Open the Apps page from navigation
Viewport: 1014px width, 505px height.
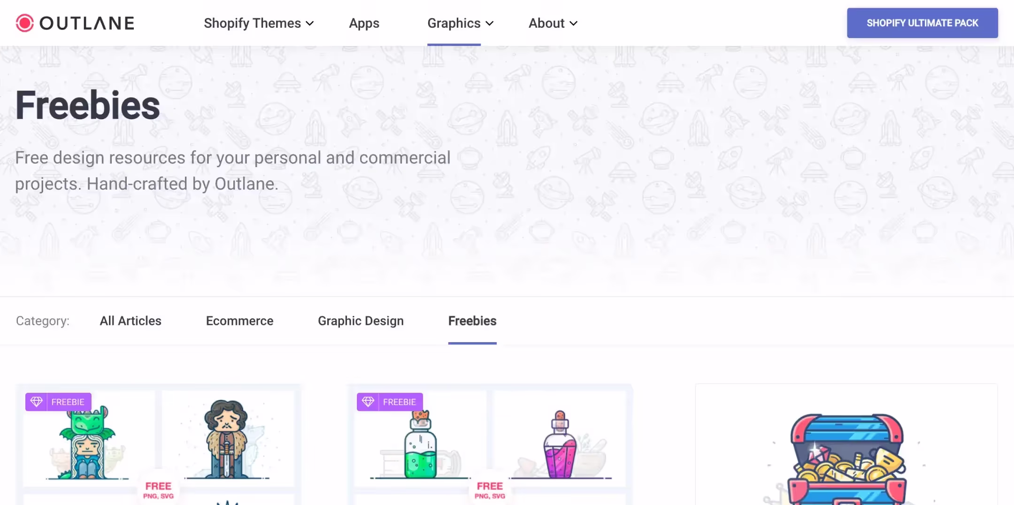364,23
